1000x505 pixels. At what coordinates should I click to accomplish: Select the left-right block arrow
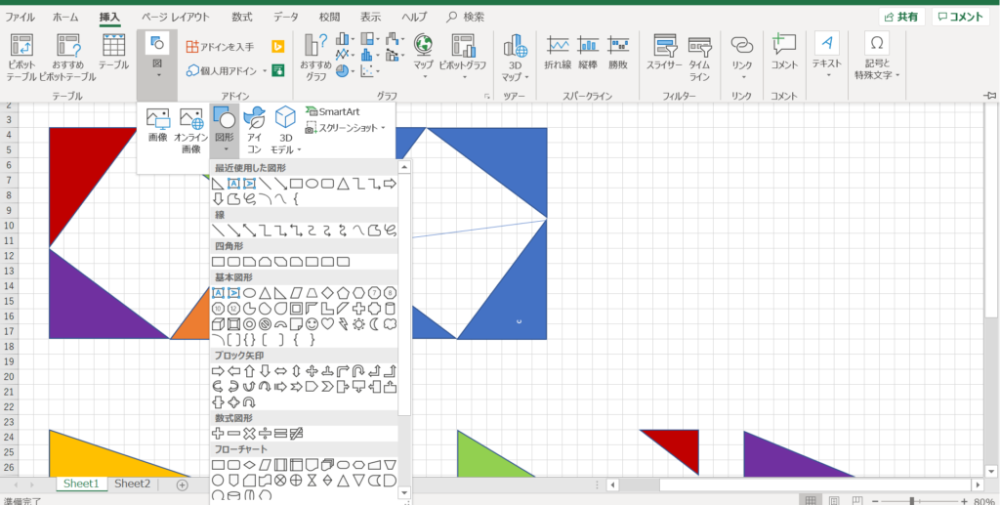(x=280, y=370)
